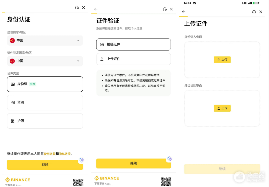Viewport: 269px width, 187px height.
Task: Click the Binance logo on the 证件验证 screen
Action: click(x=107, y=178)
